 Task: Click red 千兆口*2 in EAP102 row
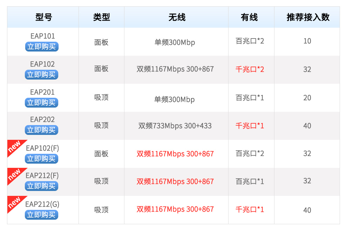point(250,69)
